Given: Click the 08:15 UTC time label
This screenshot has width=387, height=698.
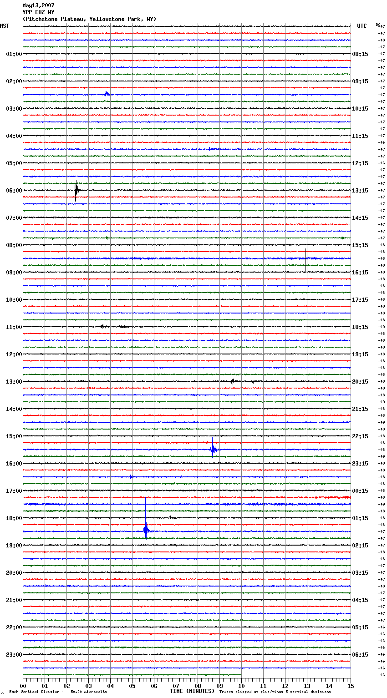Looking at the screenshot, I should pos(360,54).
